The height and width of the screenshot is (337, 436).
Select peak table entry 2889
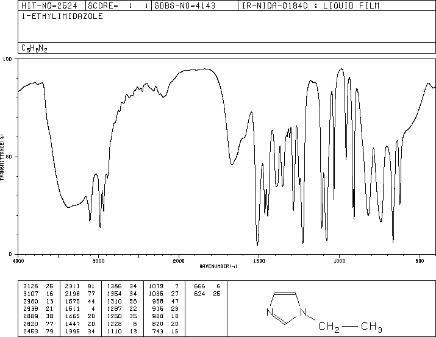[30, 316]
